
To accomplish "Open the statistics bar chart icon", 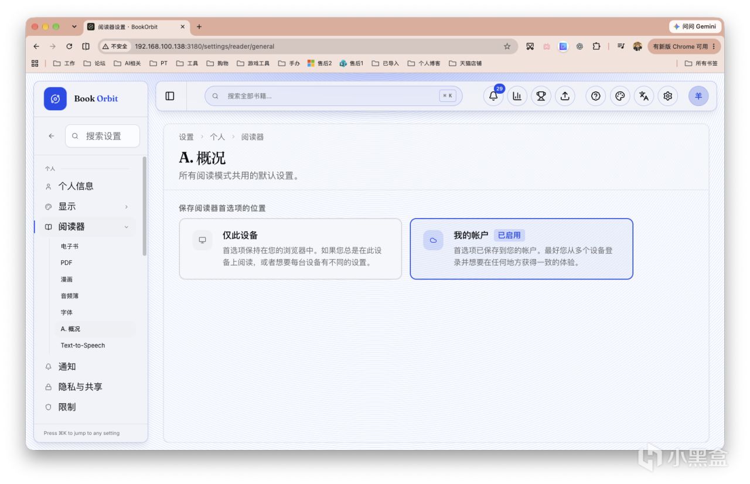I will coord(517,96).
